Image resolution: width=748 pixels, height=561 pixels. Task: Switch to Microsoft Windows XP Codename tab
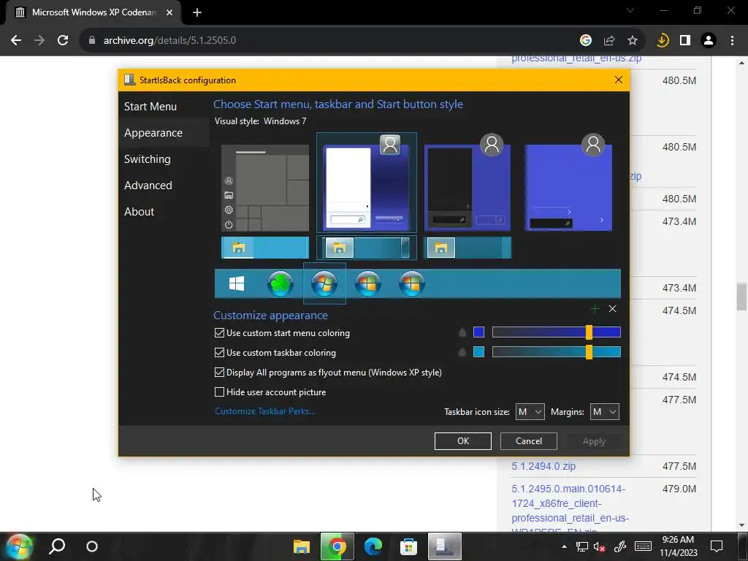(x=93, y=13)
